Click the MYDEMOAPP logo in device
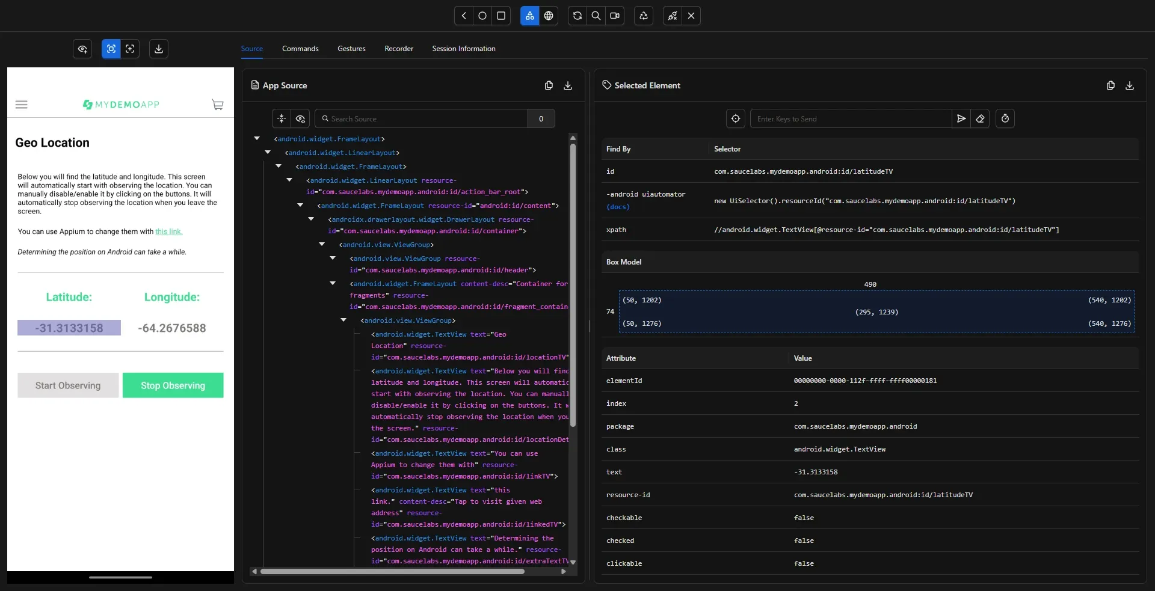The width and height of the screenshot is (1155, 591). coord(121,105)
